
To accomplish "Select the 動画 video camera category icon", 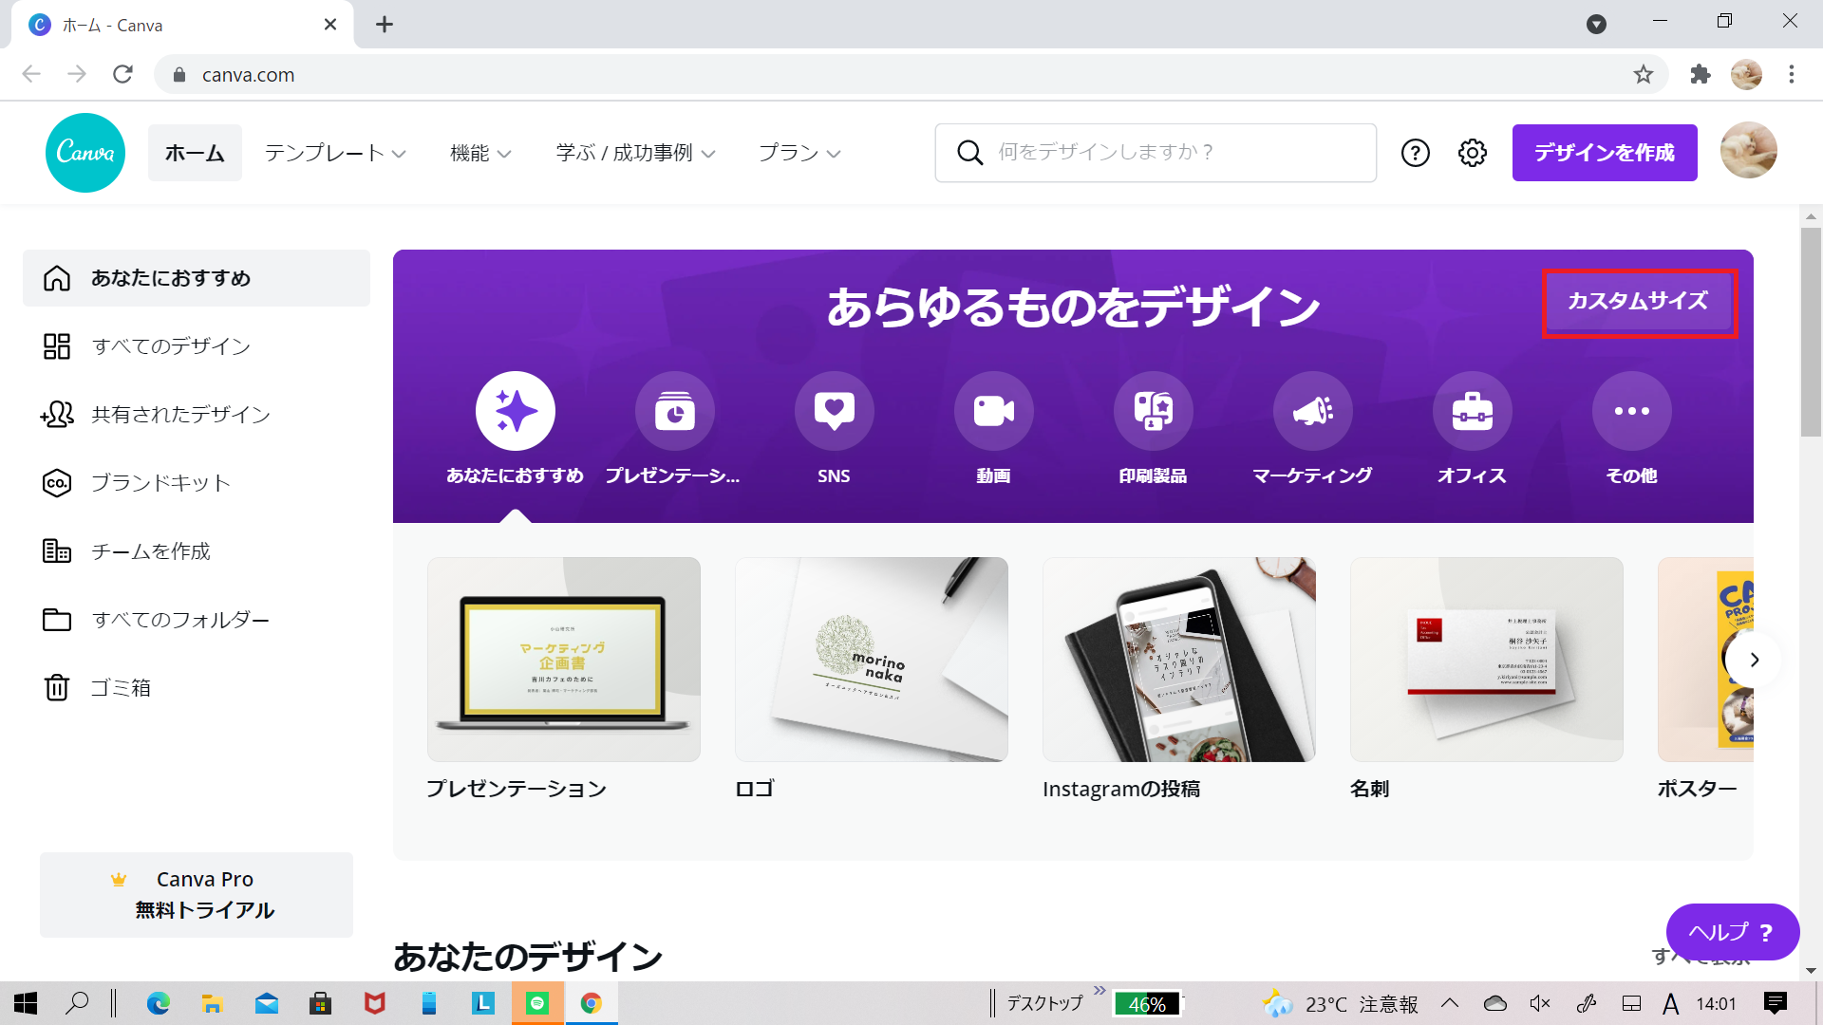I will coord(994,411).
